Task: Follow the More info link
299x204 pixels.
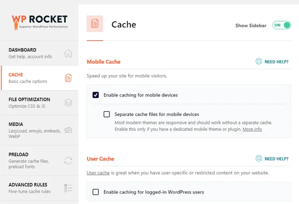Action: point(252,129)
